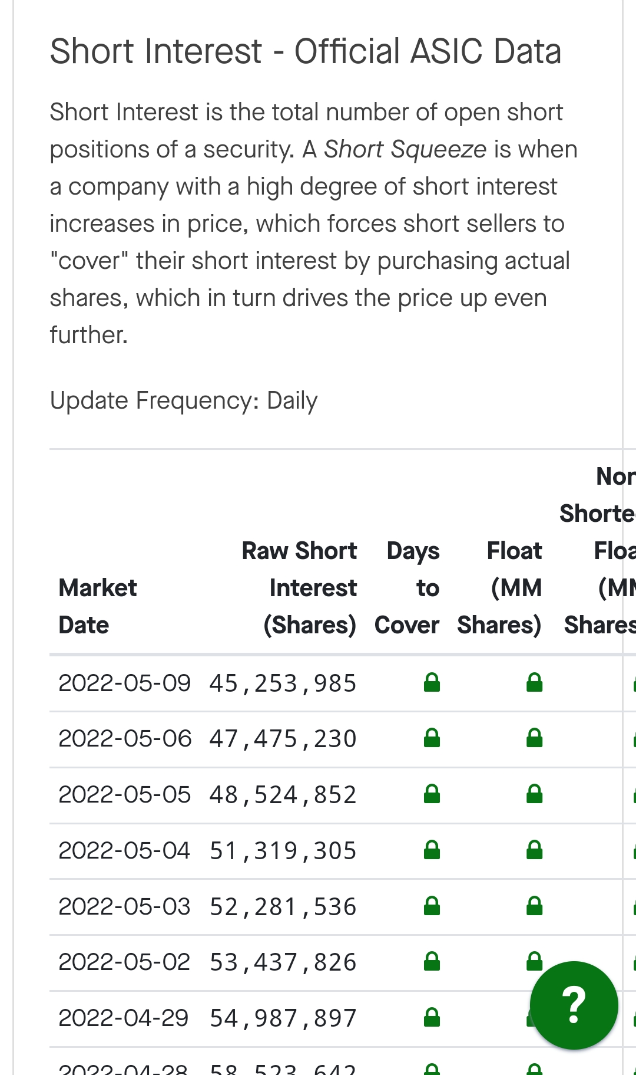Click Days to Cover lock for 2022-04-29

[432, 1017]
